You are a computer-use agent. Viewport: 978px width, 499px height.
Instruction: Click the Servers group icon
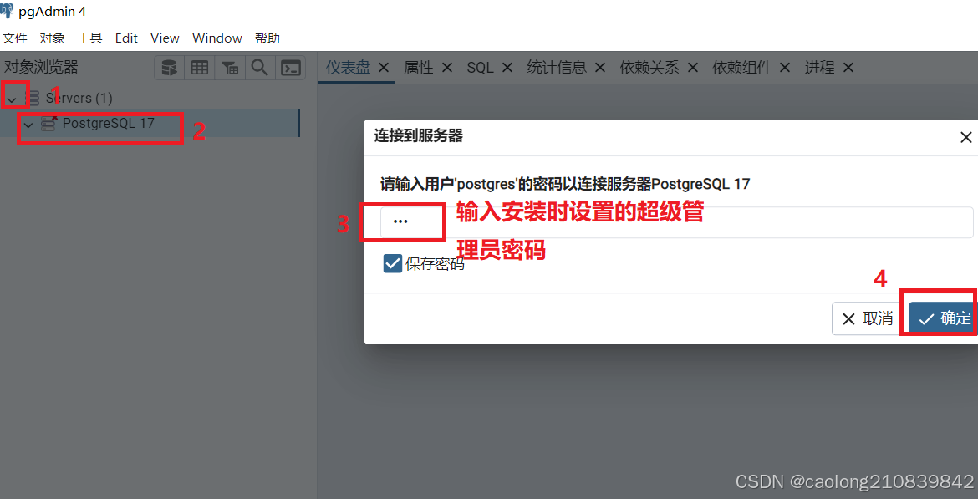32,98
